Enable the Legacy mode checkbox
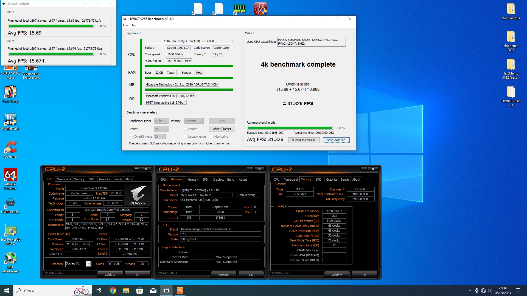The image size is (527, 296). [186, 136]
